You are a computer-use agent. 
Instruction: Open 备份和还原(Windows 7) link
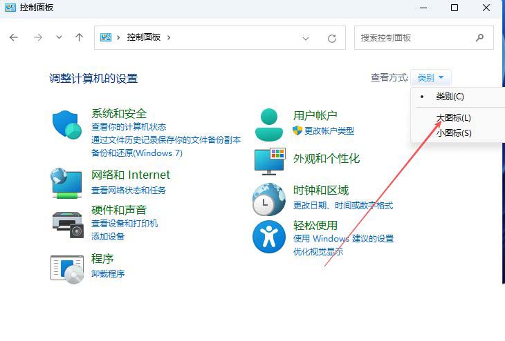137,153
